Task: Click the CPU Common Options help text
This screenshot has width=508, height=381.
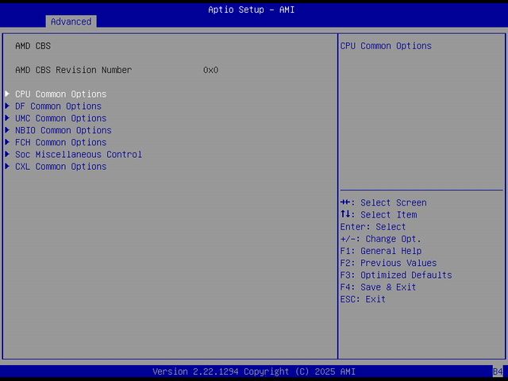Action: click(386, 46)
